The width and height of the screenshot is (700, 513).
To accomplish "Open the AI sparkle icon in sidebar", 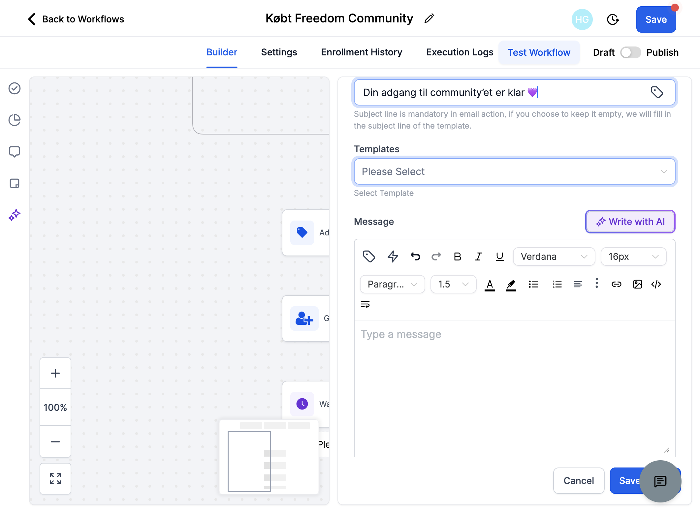I will [15, 215].
